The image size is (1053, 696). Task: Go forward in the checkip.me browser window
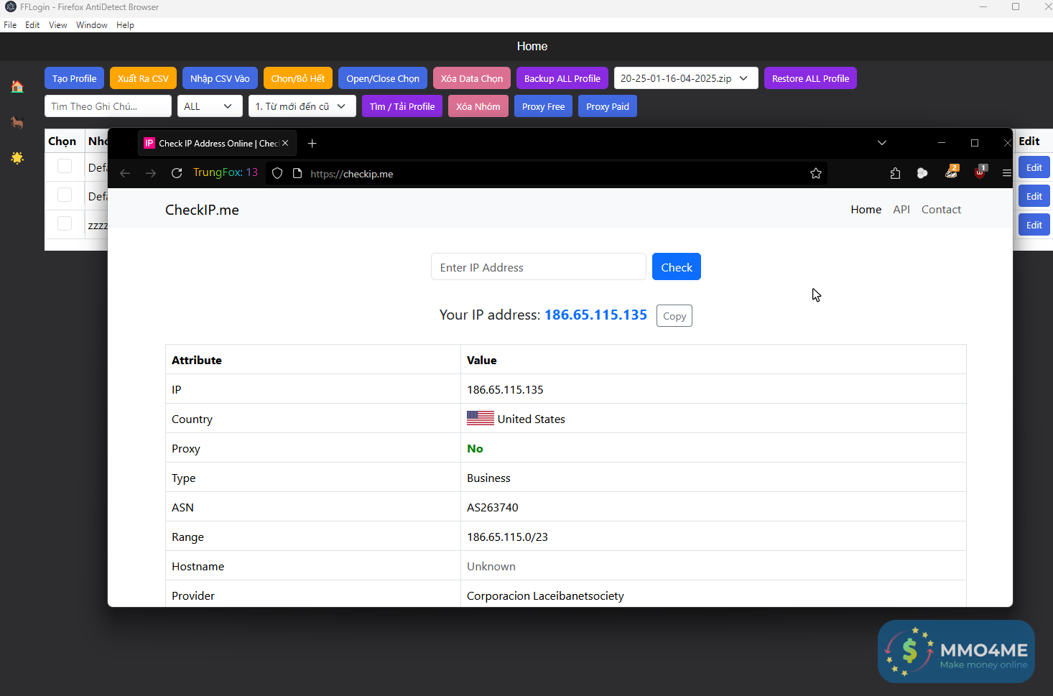coord(151,173)
